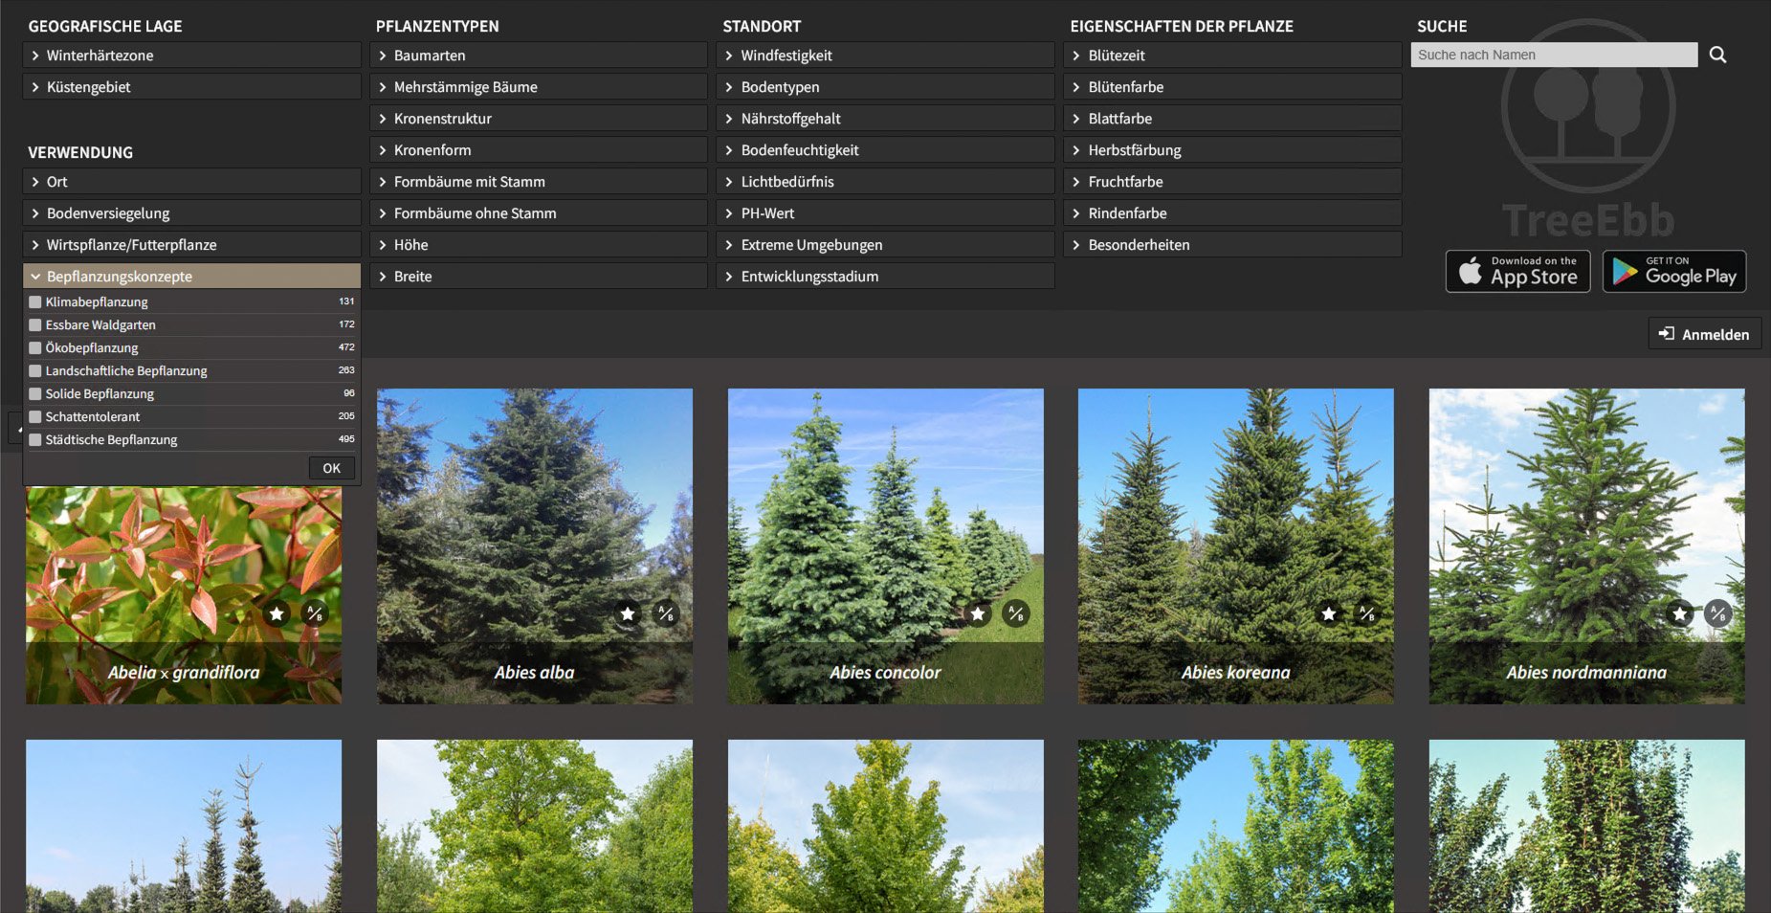
Task: Check the Klimabepflanzung checkbox
Action: (x=35, y=301)
